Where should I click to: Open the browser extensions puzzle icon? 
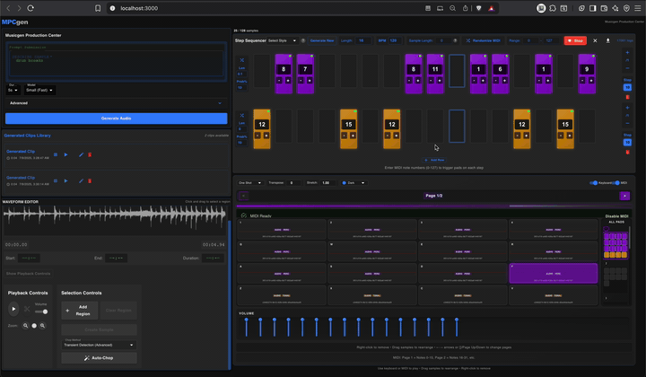pos(553,8)
